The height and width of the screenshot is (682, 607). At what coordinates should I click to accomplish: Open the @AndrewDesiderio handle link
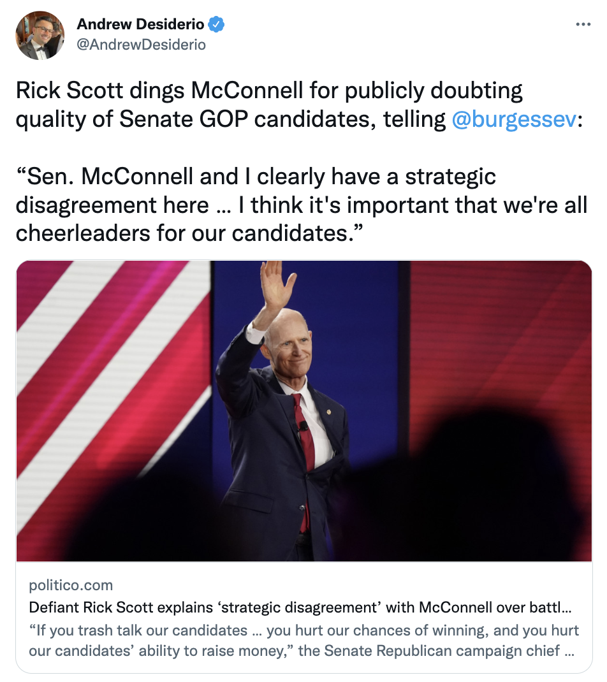point(141,45)
